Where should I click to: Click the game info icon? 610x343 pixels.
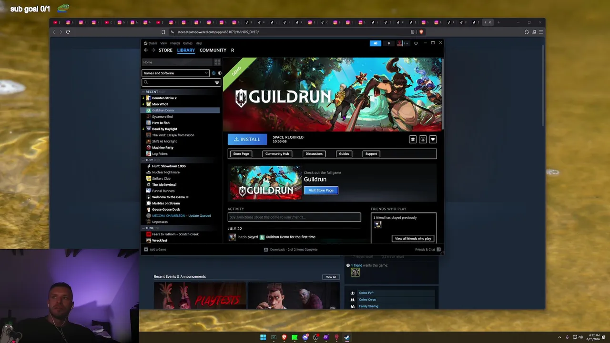pos(423,139)
